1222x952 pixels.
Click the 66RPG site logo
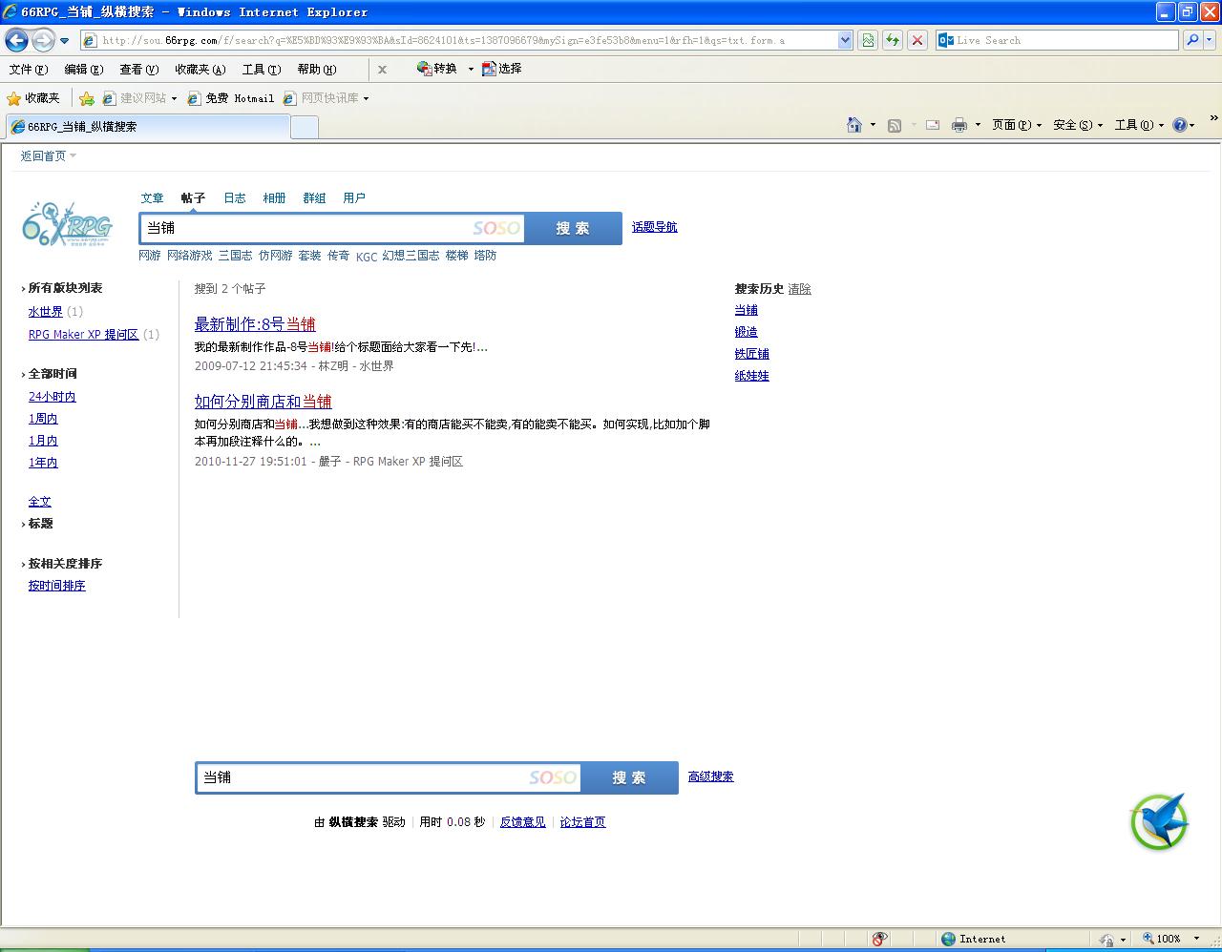point(67,224)
